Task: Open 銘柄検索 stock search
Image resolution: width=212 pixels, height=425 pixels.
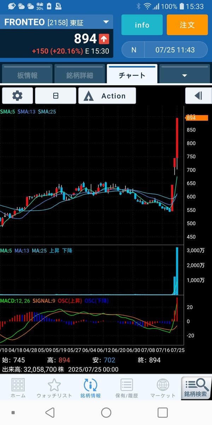Action: (196, 388)
